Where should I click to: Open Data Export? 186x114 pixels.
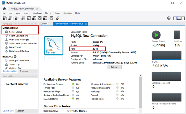pos(15,47)
